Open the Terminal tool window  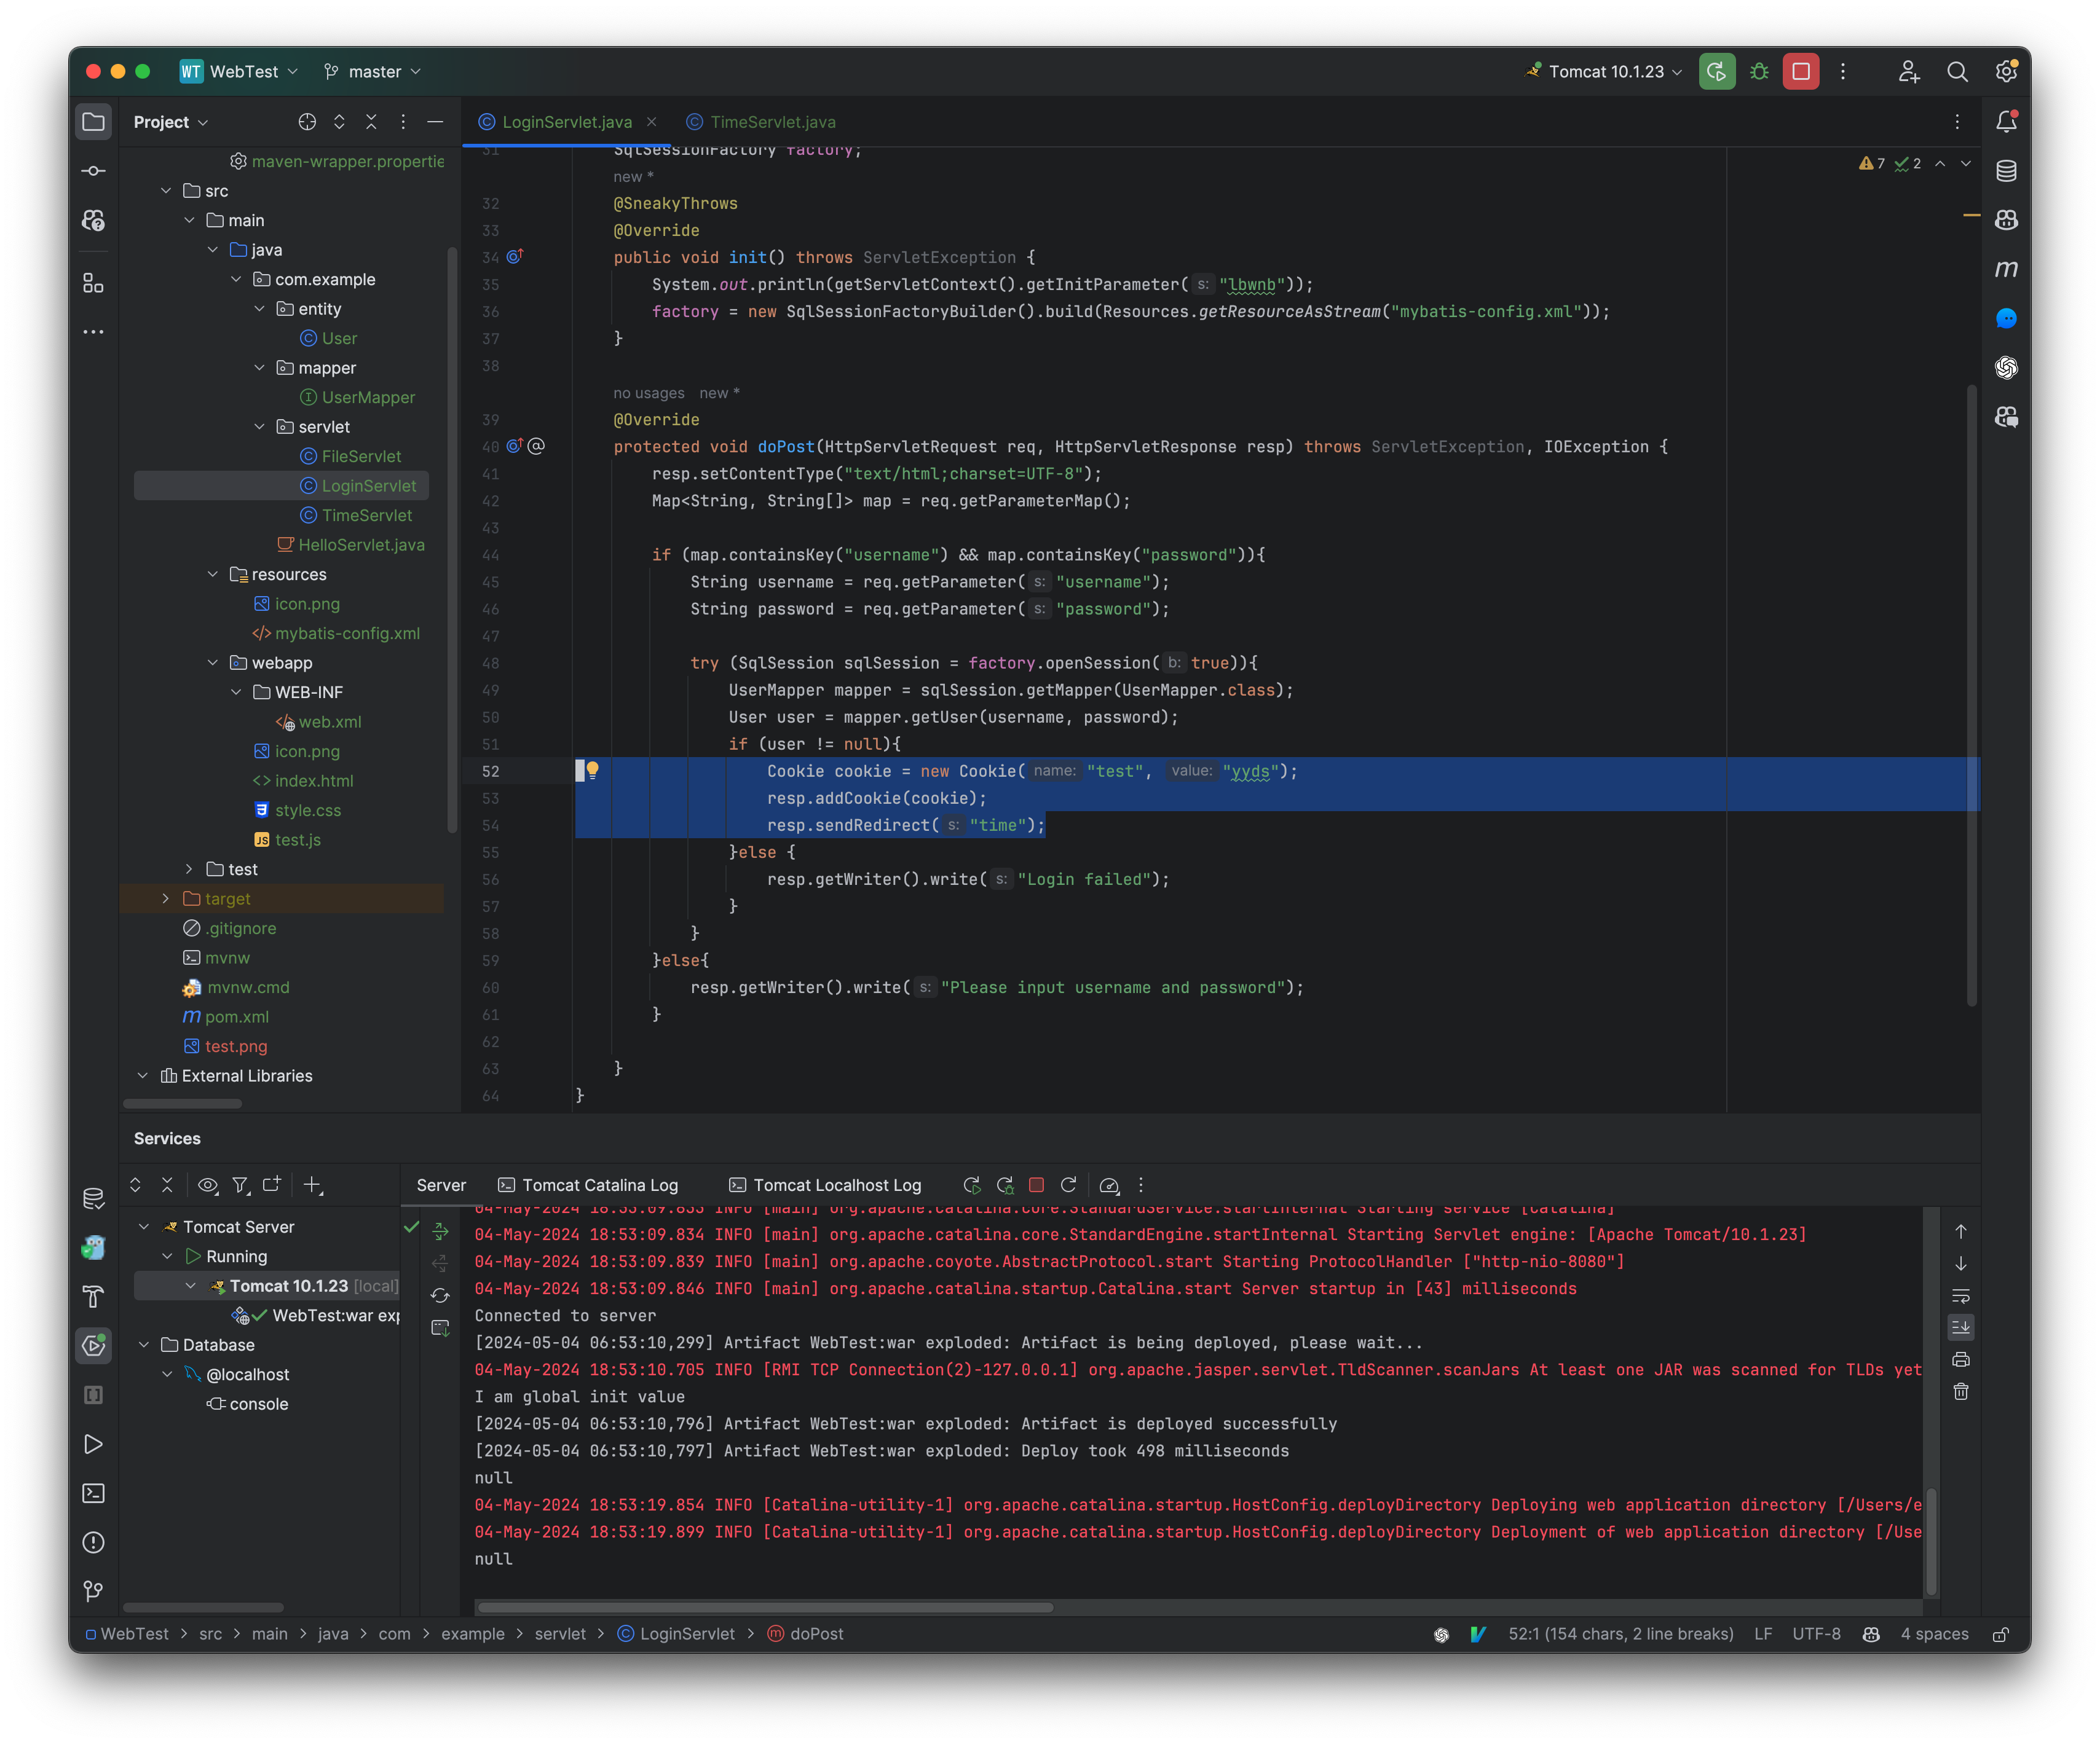click(93, 1493)
